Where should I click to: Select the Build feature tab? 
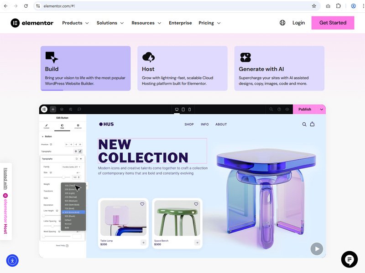tap(85, 68)
